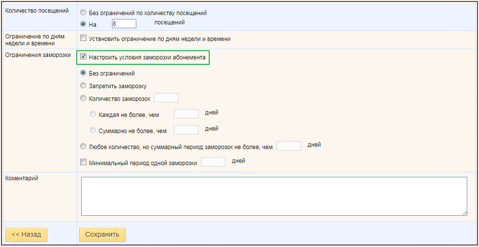This screenshot has height=247, width=479.
Task: Select the 'Количество заморозок' radio button
Action: tap(83, 98)
